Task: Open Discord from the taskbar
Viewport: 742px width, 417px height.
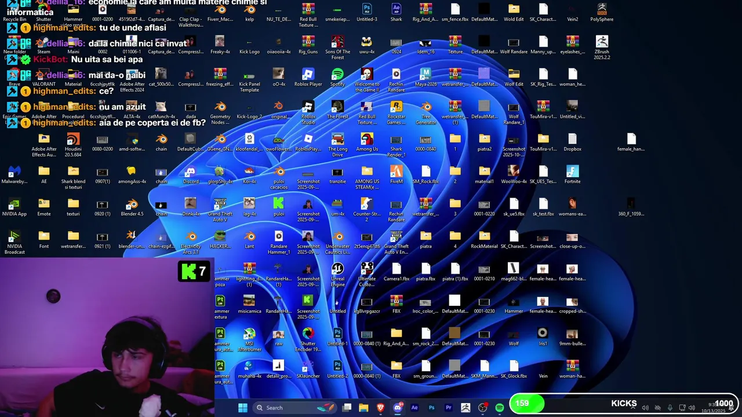Action: coord(398,408)
